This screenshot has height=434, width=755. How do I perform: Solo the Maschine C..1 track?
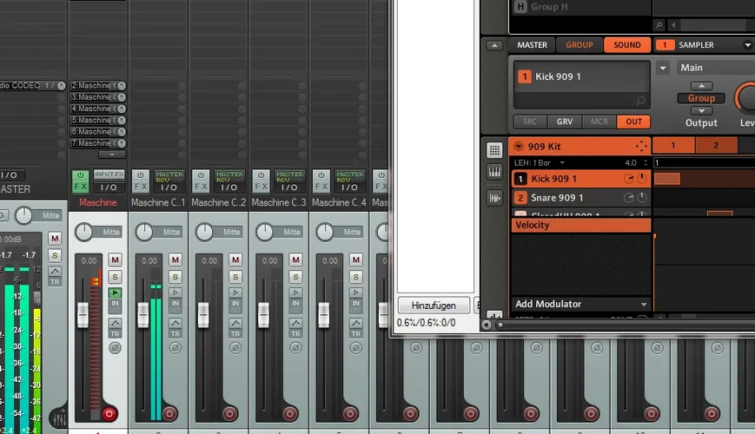click(175, 277)
